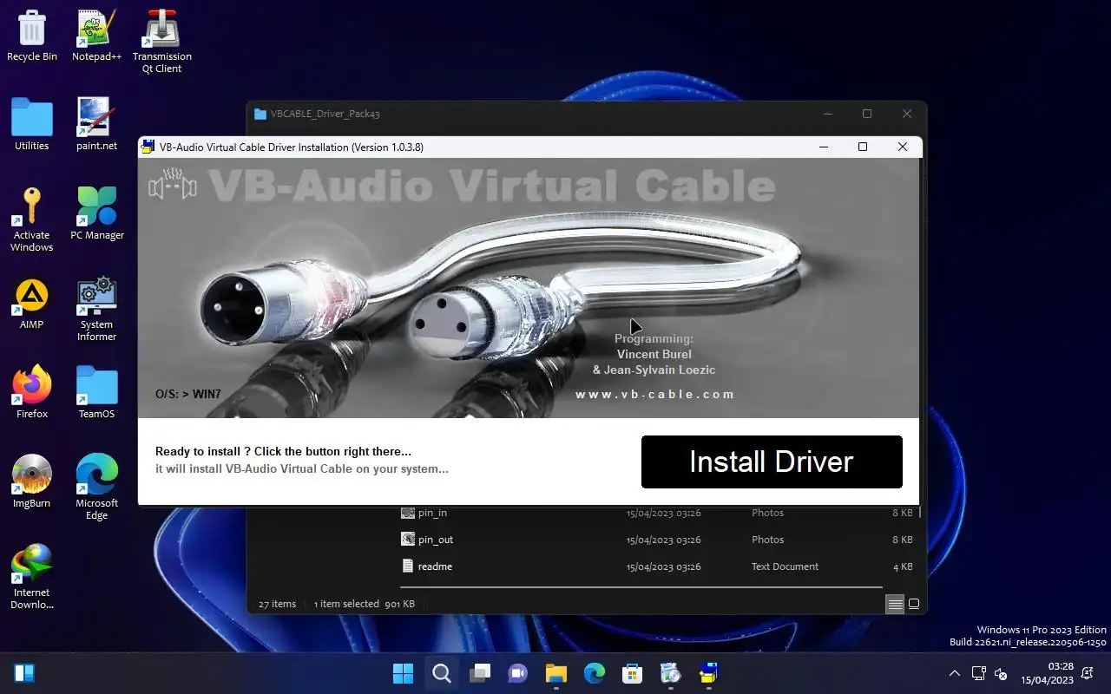
Task: Launch paint.net from the desktop
Action: (96, 125)
